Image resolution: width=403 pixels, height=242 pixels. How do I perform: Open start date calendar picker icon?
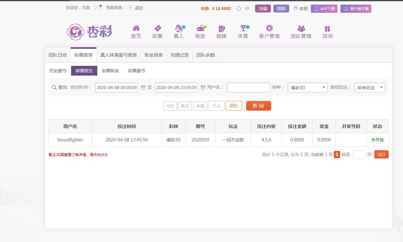click(x=143, y=87)
